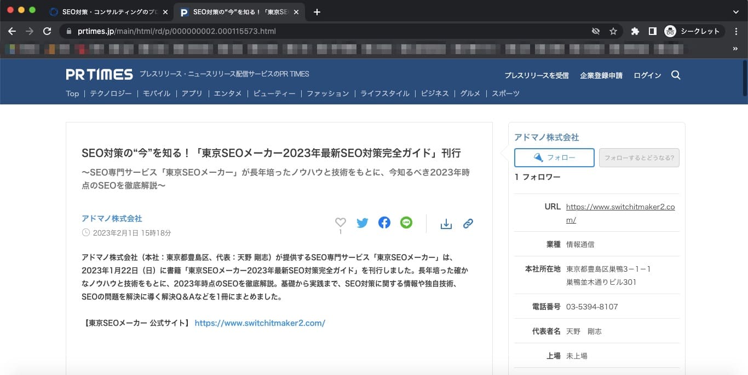Open the テクノロジー category

(x=111, y=93)
